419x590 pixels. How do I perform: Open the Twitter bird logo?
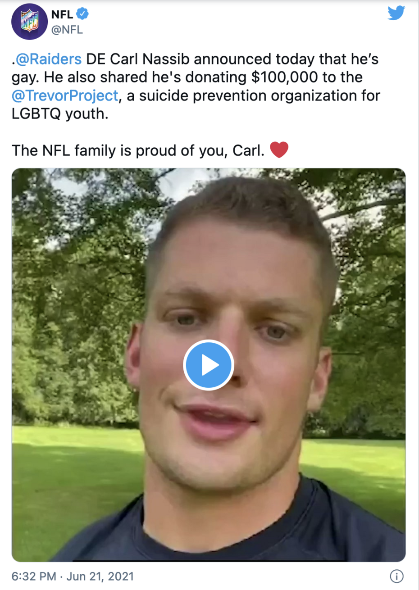(x=396, y=13)
